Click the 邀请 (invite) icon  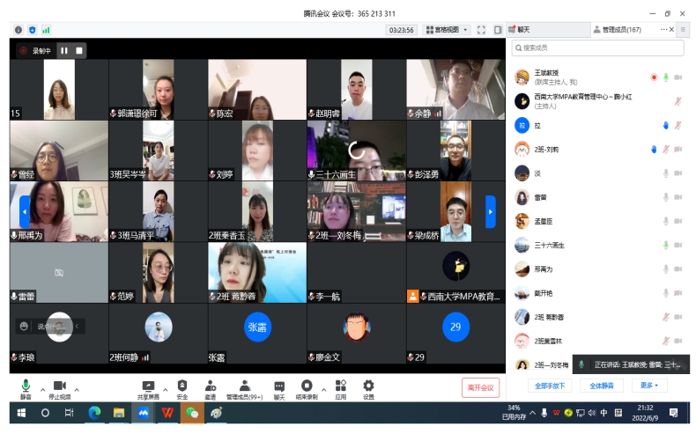coord(210,386)
